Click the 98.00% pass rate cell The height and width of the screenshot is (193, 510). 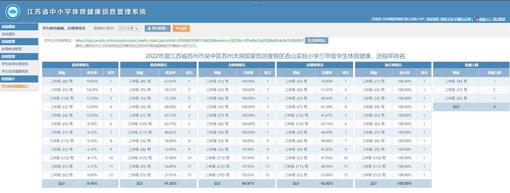248,141
